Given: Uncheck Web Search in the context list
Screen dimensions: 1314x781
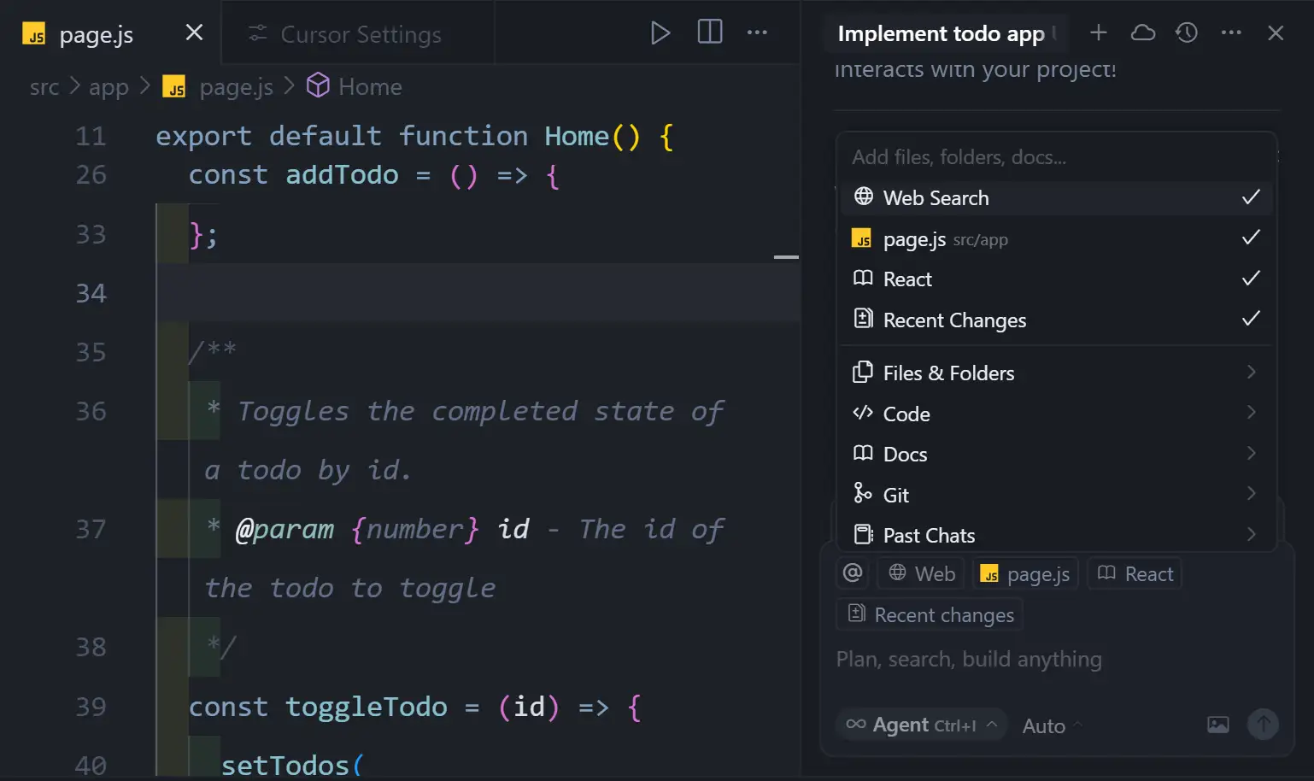Looking at the screenshot, I should coord(1250,197).
